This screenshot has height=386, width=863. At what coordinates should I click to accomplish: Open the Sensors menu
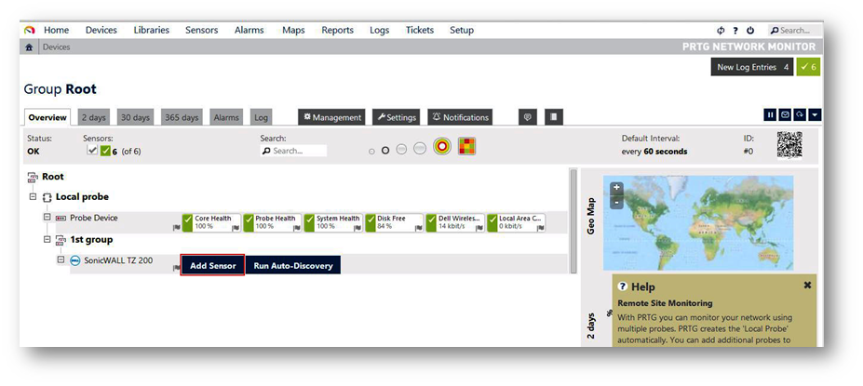click(x=201, y=30)
